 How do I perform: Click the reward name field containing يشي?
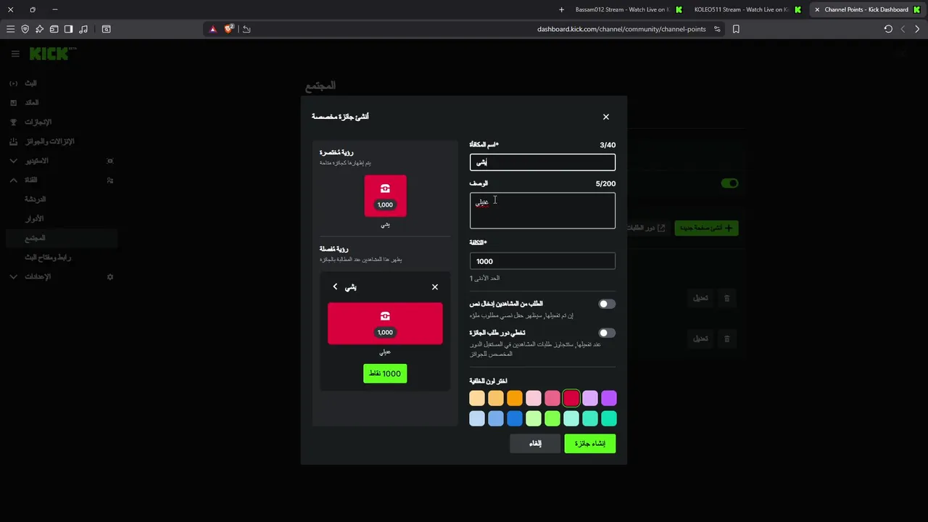pyautogui.click(x=542, y=162)
